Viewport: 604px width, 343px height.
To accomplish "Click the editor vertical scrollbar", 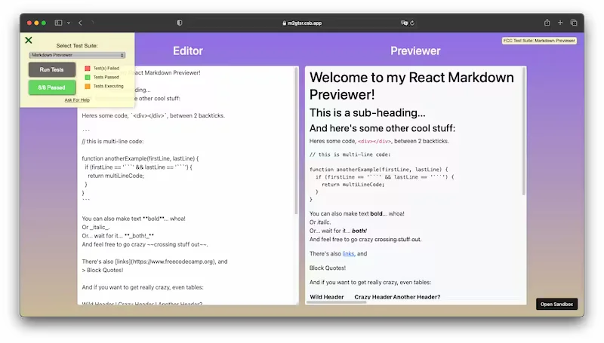I will pyautogui.click(x=296, y=141).
